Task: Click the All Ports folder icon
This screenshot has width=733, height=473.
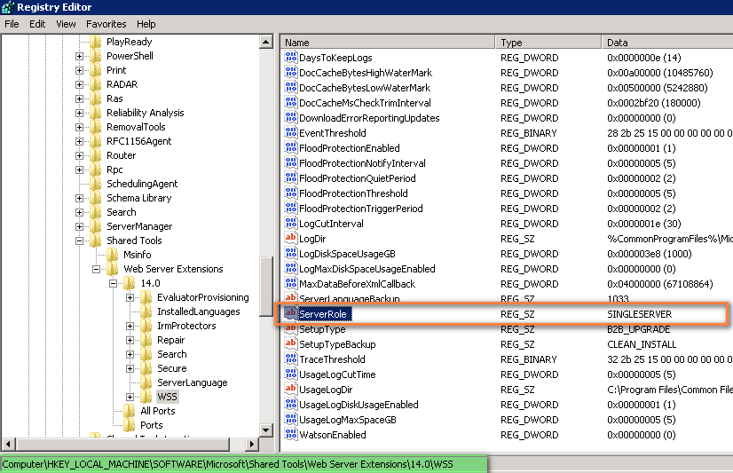Action: point(129,411)
